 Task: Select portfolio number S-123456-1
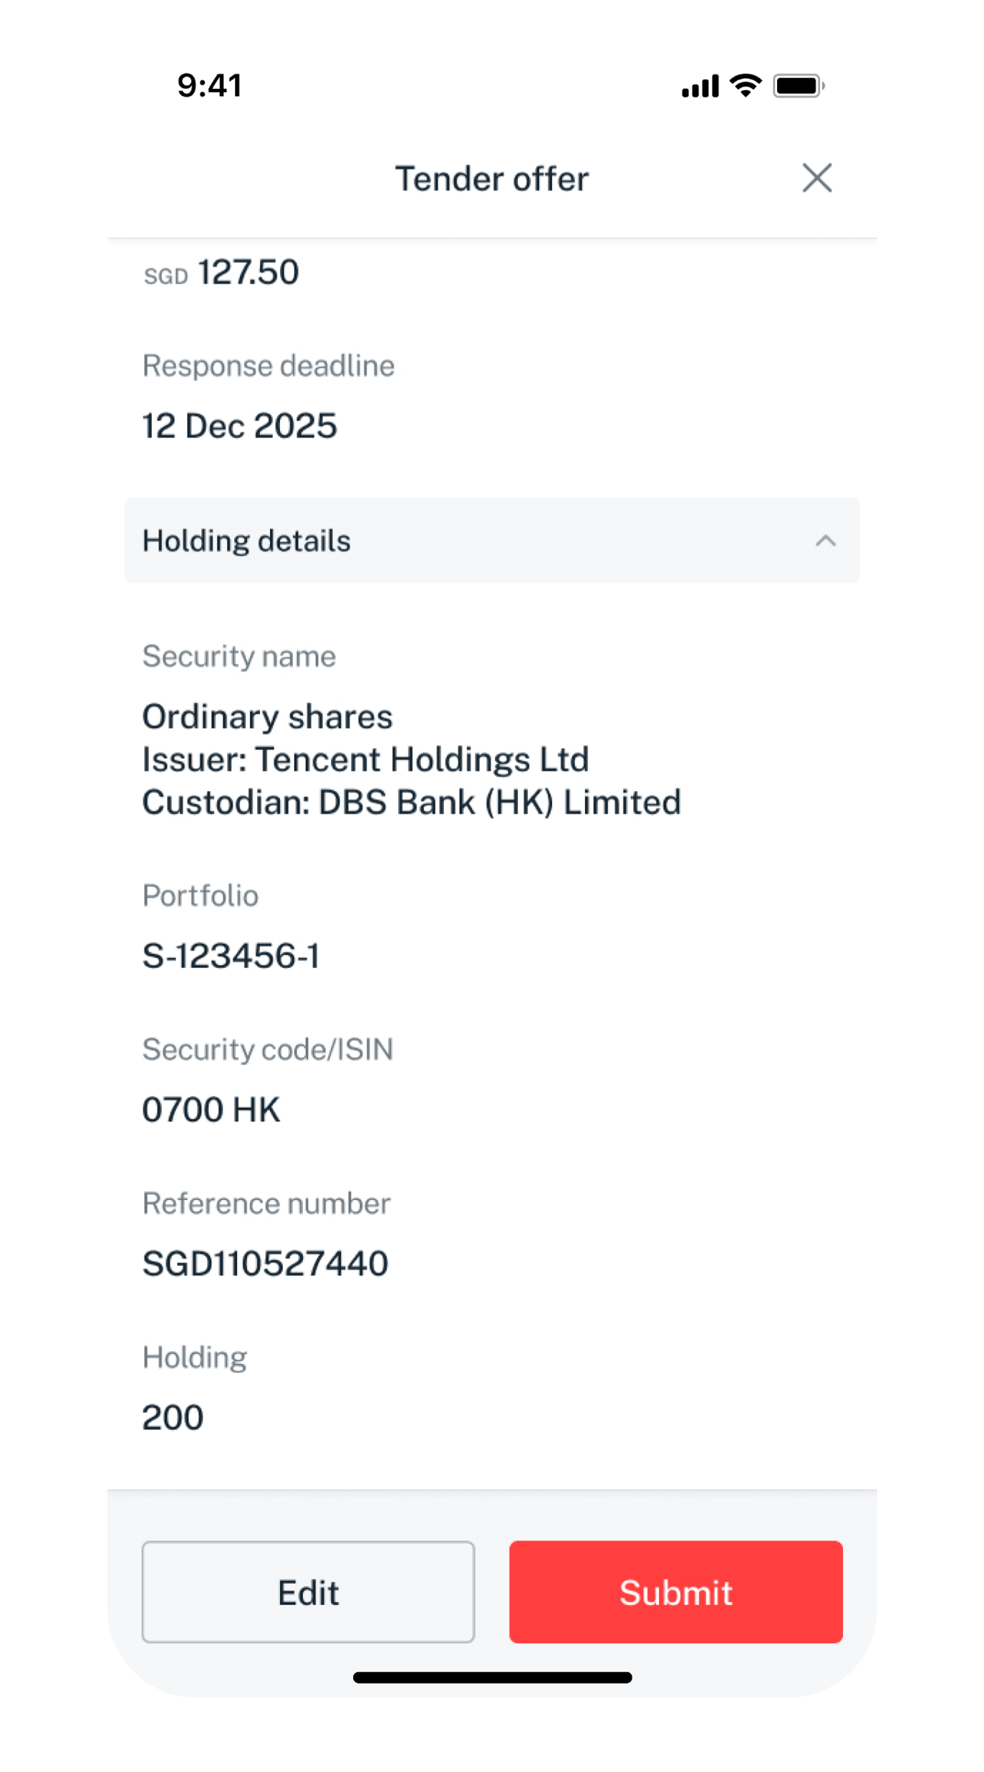pos(231,956)
